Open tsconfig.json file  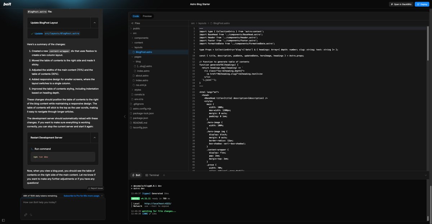point(159,127)
